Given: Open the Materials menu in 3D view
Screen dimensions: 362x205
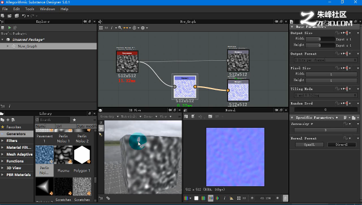Looking at the screenshot, I should (x=131, y=116).
